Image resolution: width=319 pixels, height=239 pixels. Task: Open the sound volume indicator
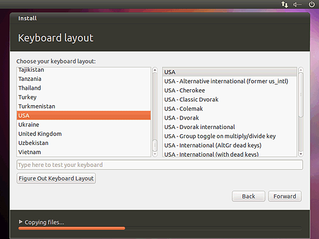pyautogui.click(x=297, y=4)
